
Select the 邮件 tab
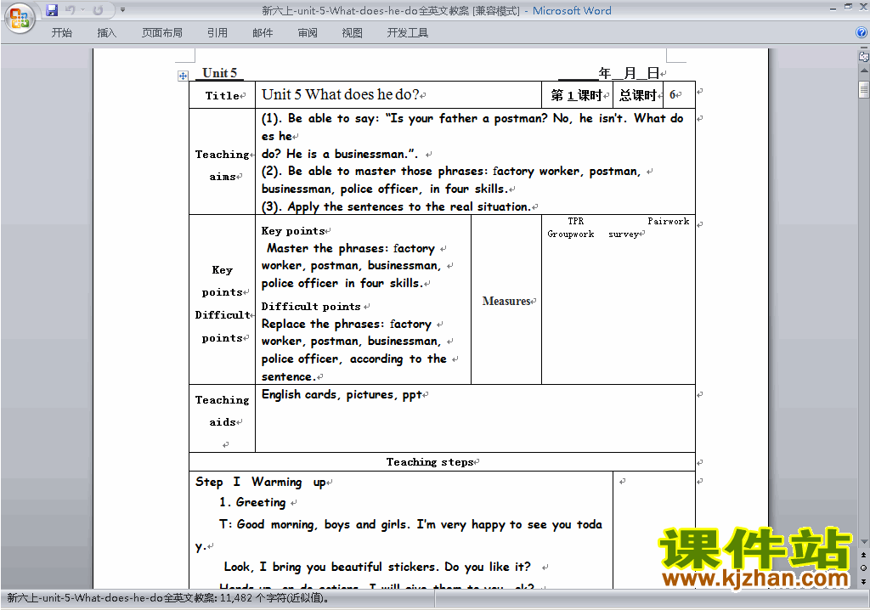(263, 33)
